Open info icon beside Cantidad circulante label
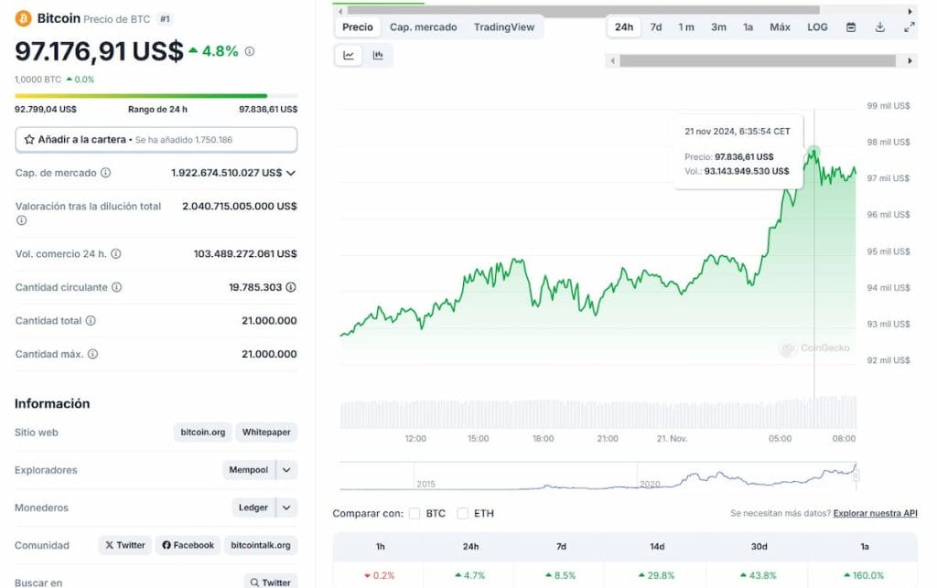This screenshot has height=588, width=937. pos(116,287)
